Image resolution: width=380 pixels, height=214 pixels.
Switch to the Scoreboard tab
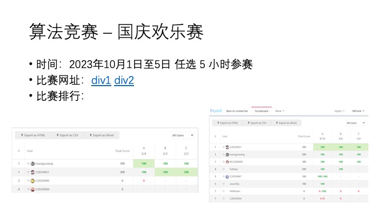[x=261, y=111]
